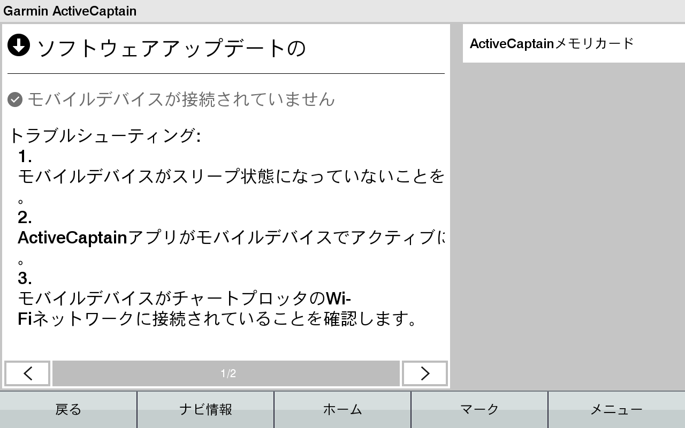685x428 pixels.
Task: Open the ActiveCaptainメモリカード option
Action: (x=574, y=43)
